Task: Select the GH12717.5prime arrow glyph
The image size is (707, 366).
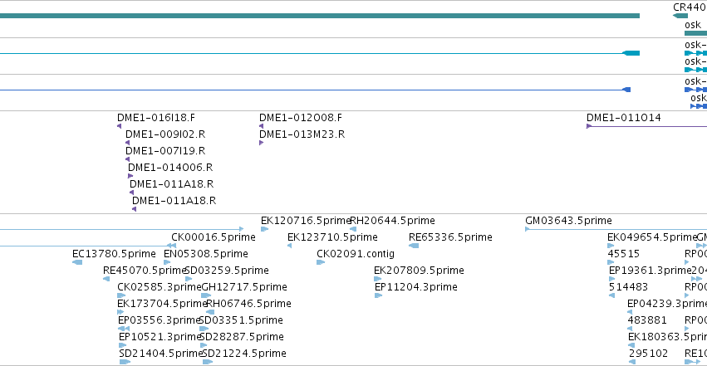Action: point(206,295)
